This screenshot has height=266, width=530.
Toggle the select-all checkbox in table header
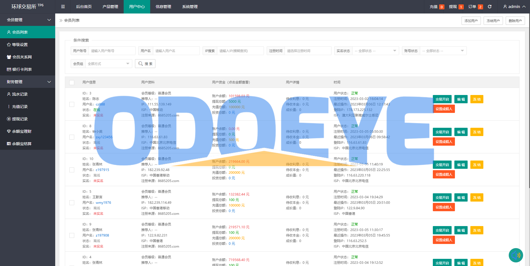click(x=72, y=83)
